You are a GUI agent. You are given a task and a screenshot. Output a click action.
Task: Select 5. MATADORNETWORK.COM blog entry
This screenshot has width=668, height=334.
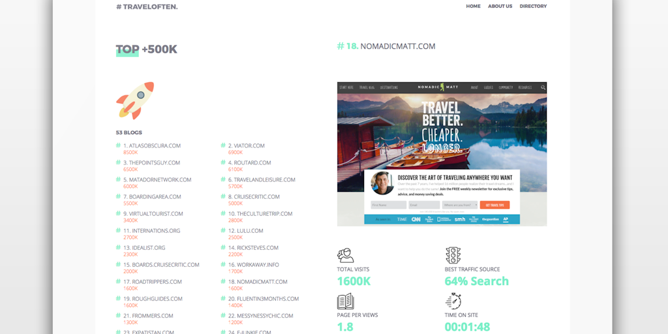(157, 180)
